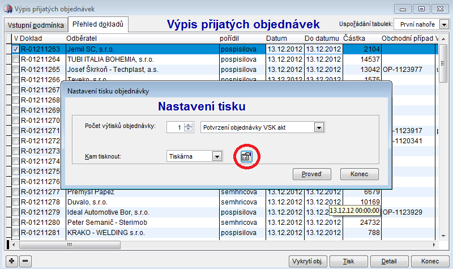Click the plus icon at bottom left

click(x=12, y=261)
